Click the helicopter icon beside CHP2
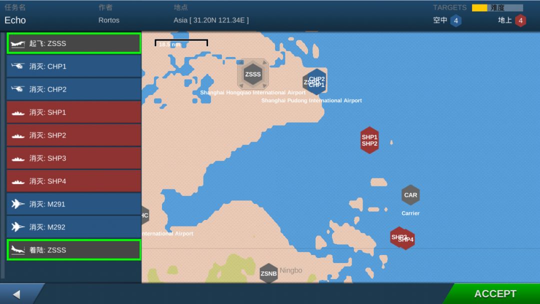The width and height of the screenshot is (540, 304). click(x=17, y=89)
